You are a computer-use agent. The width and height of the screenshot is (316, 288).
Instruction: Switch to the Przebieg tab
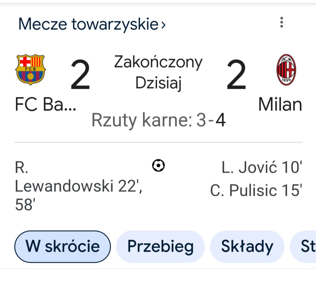tap(160, 246)
